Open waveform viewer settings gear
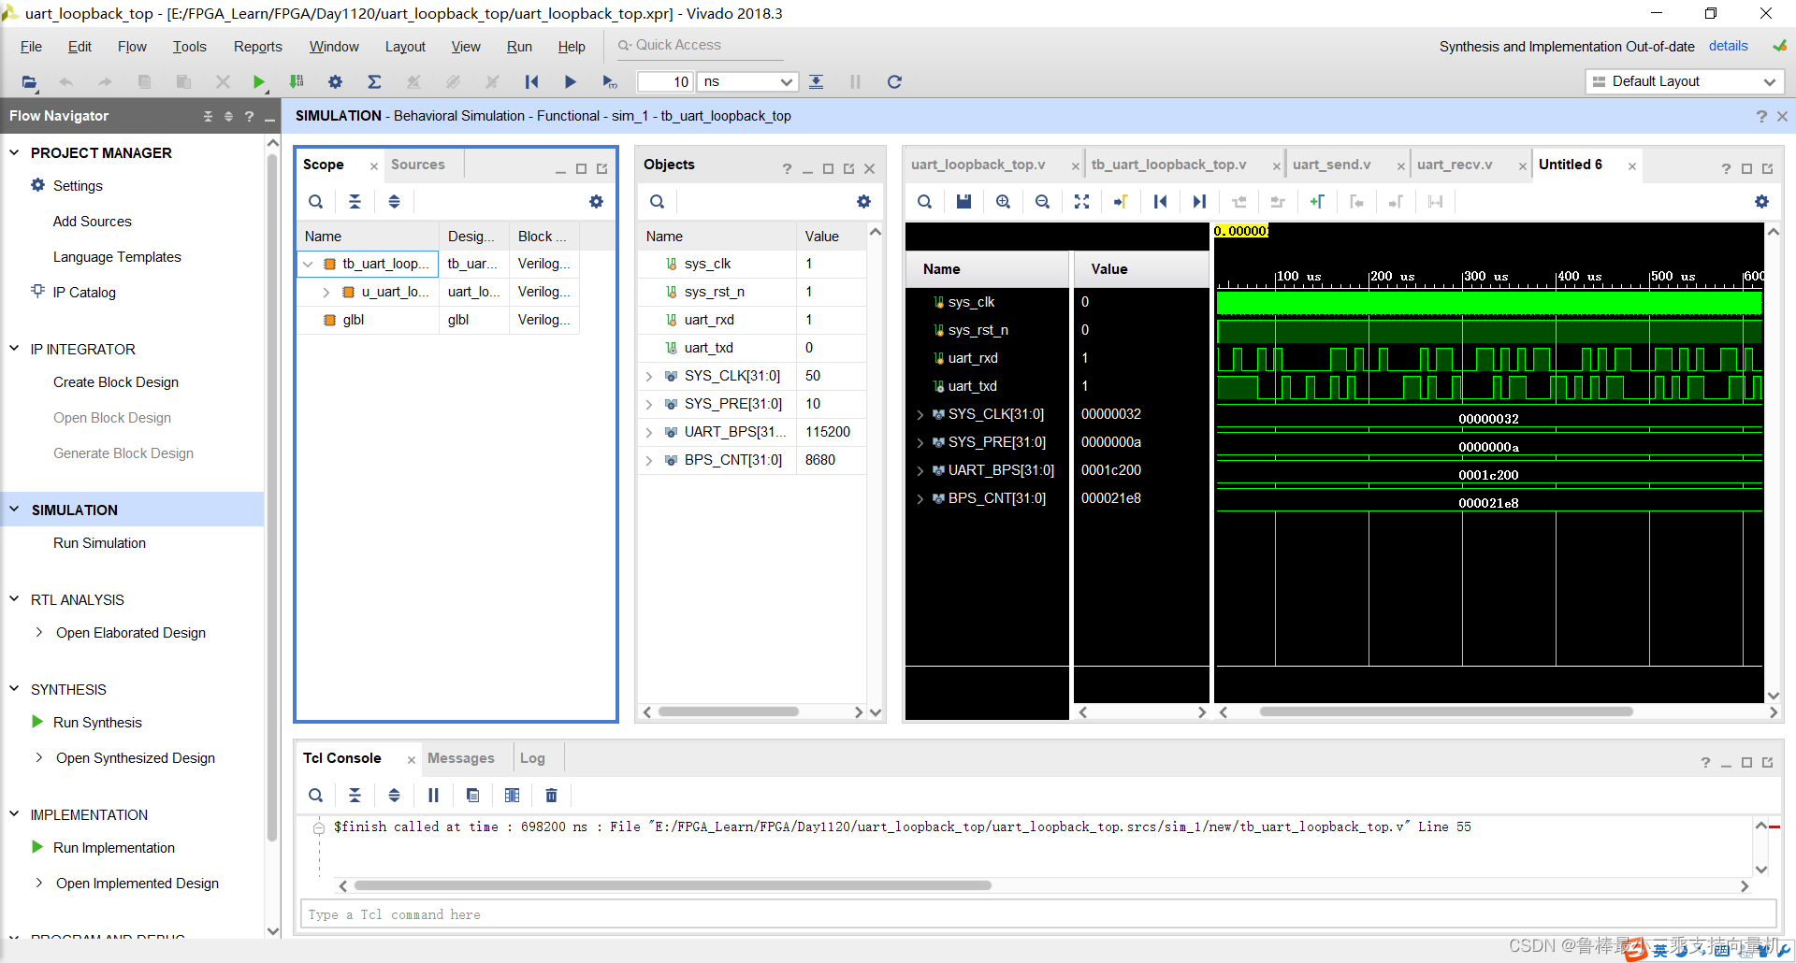Screen dimensions: 1796x963 tap(1761, 202)
